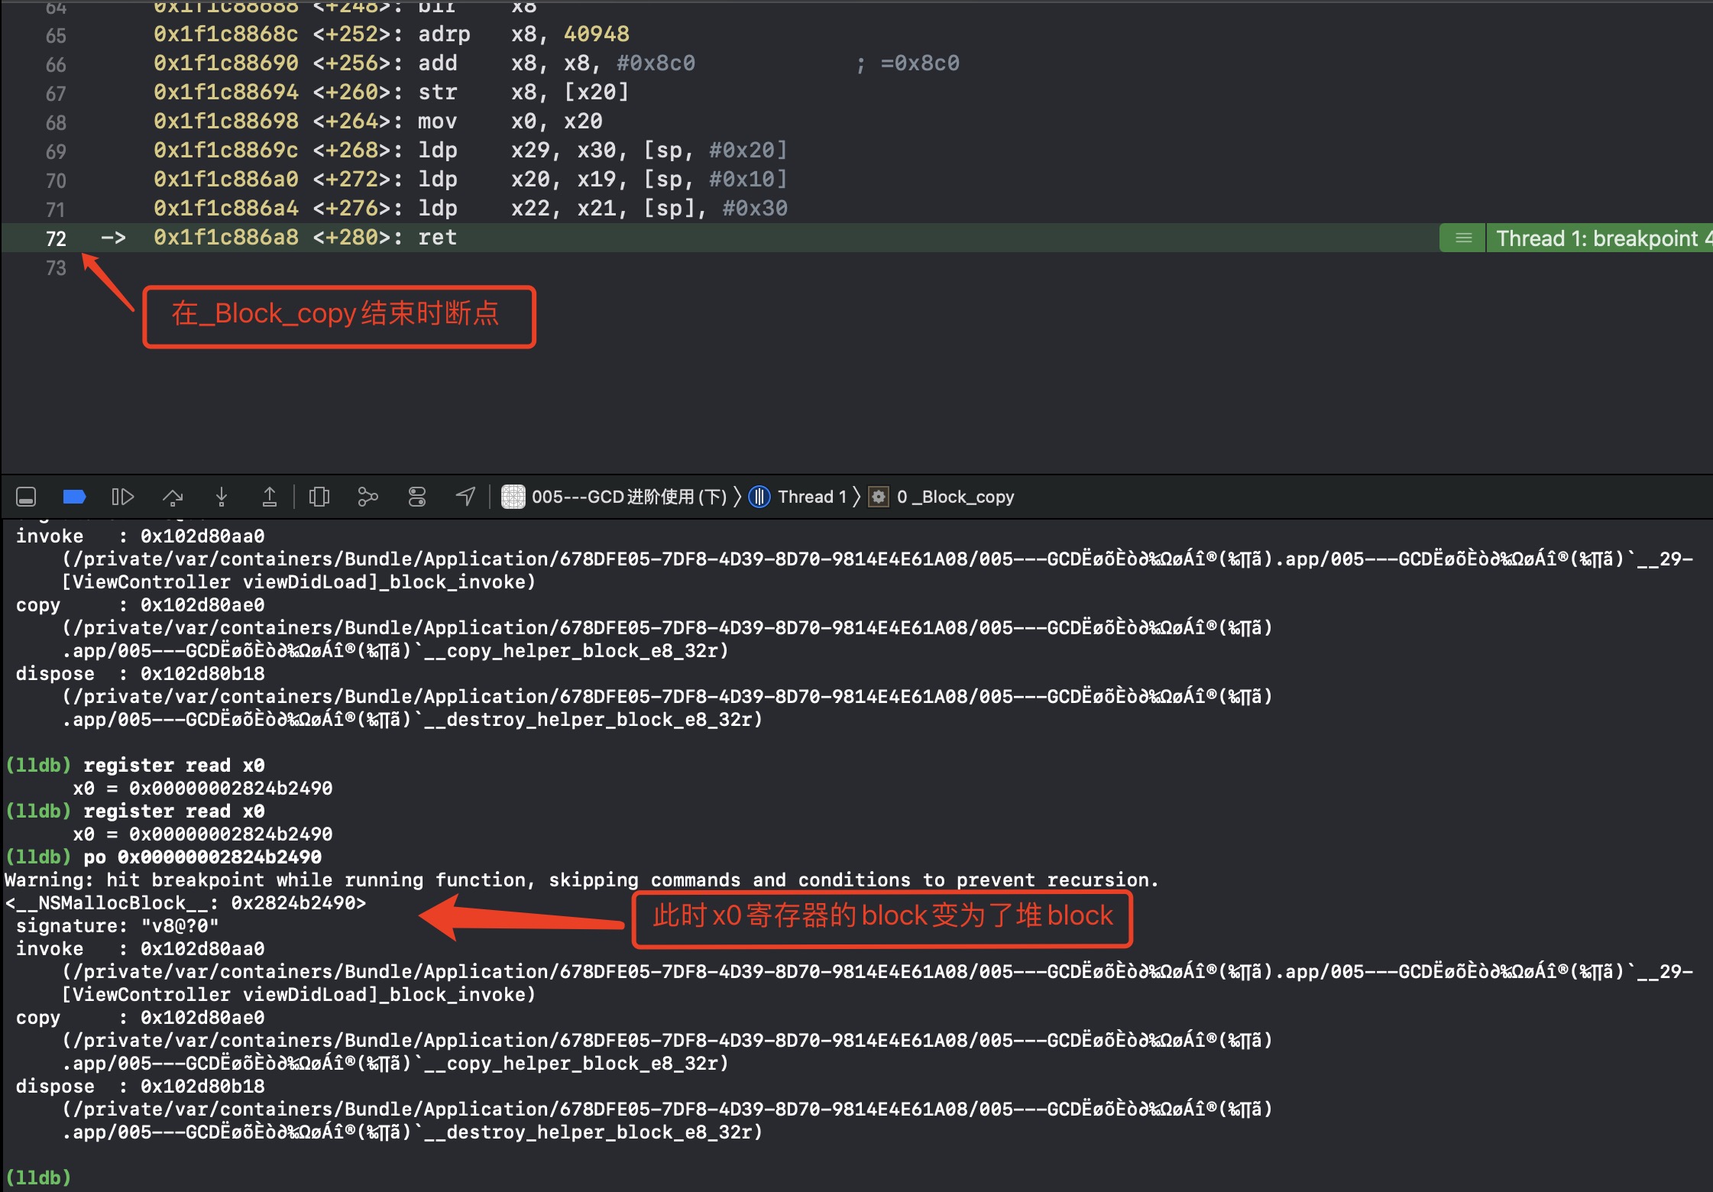Image resolution: width=1713 pixels, height=1192 pixels.
Task: Click continue program execution icon
Action: [x=122, y=497]
